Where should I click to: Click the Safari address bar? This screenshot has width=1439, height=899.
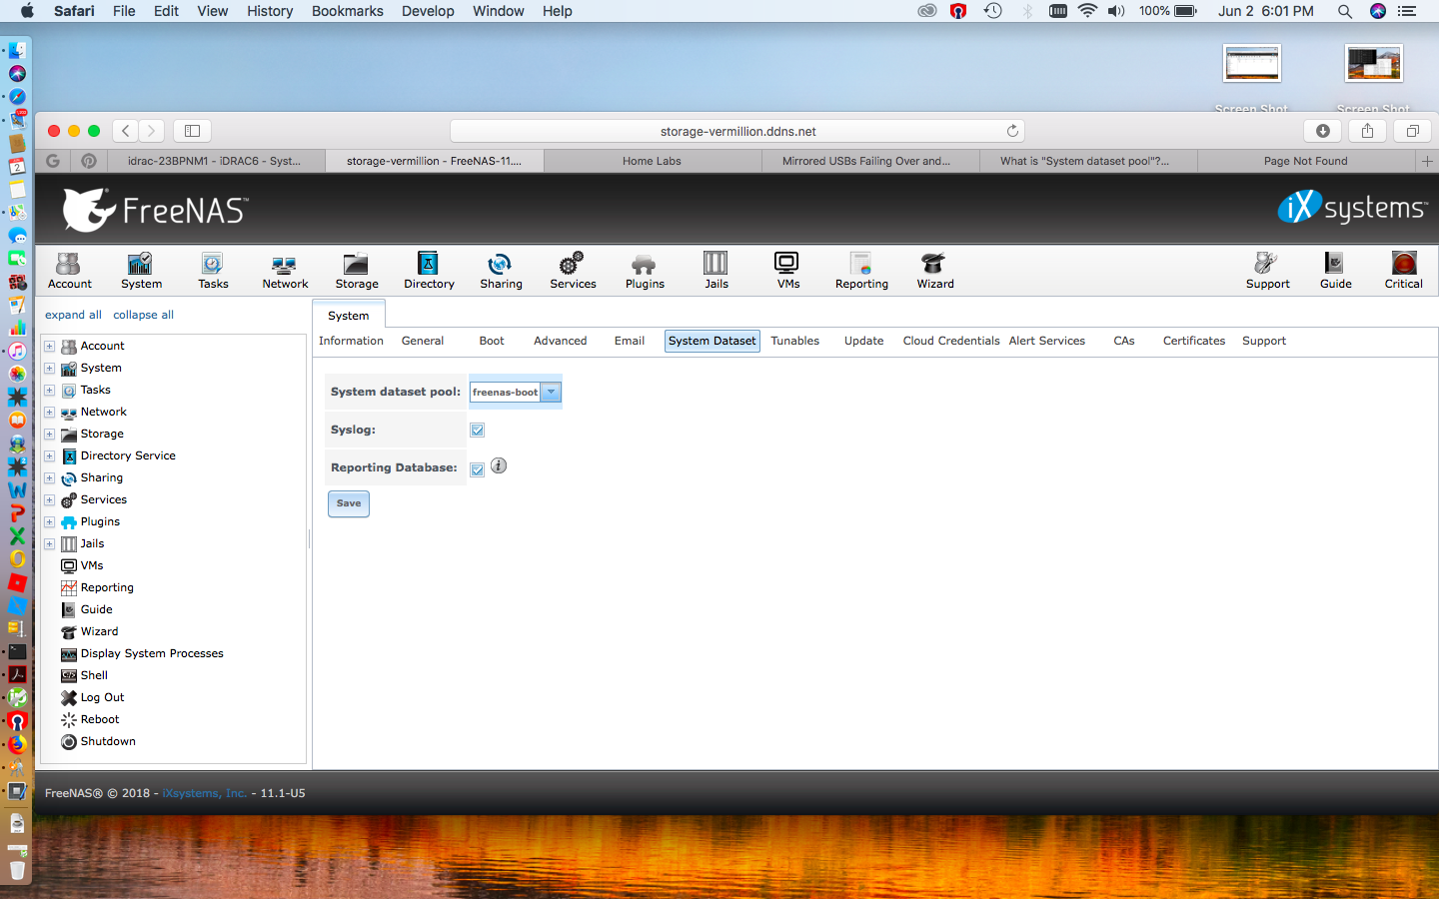point(737,131)
